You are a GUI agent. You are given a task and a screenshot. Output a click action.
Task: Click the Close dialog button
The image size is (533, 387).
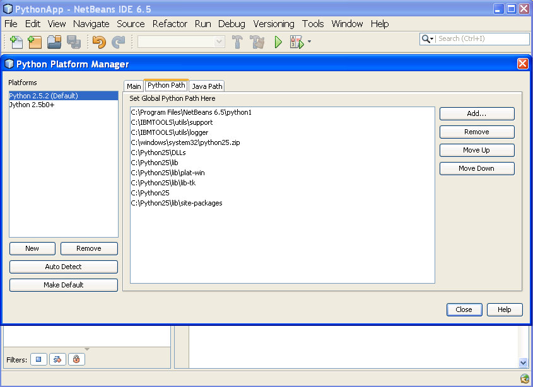[x=464, y=309]
